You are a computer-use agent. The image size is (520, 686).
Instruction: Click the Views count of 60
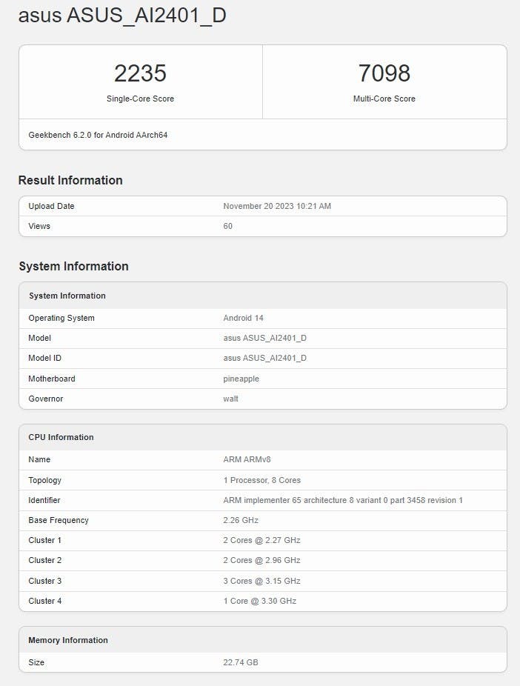click(x=228, y=226)
